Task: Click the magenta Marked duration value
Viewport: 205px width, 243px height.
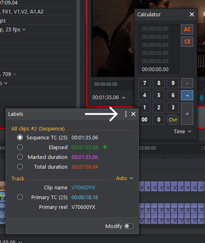Action: (85, 157)
